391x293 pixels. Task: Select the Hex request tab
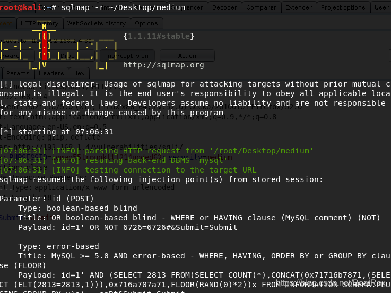[79, 73]
